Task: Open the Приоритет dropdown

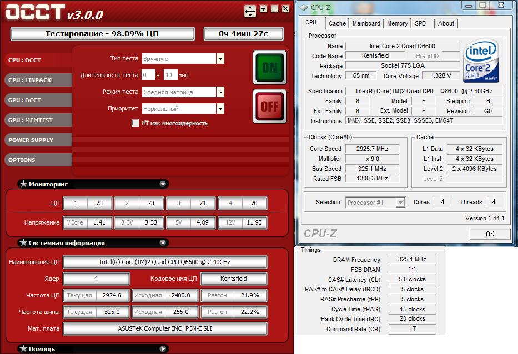Action: click(220, 109)
